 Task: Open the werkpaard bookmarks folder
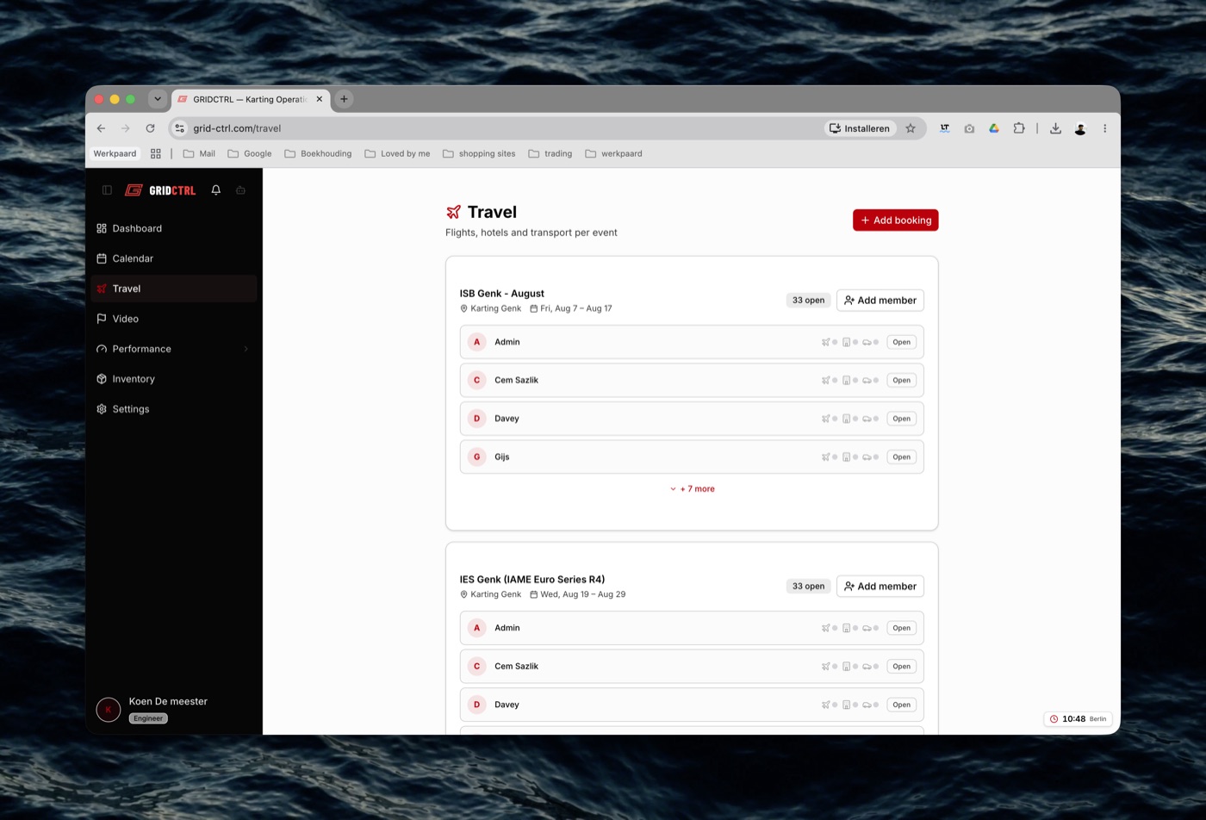(x=613, y=153)
